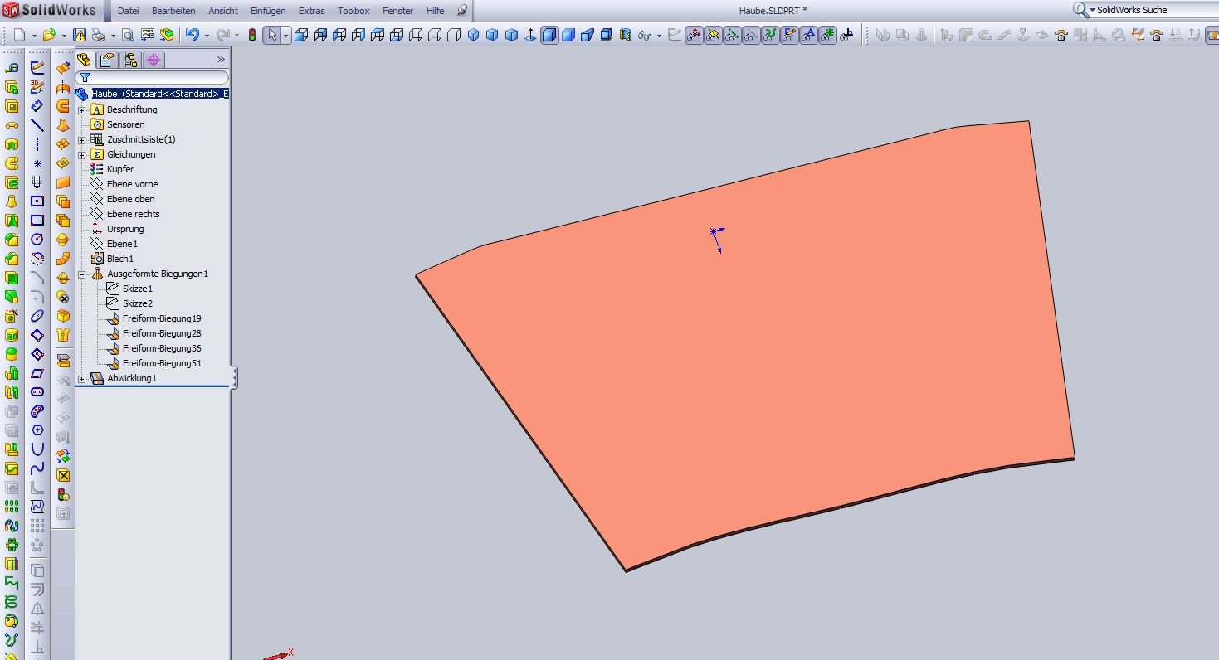
Task: Switch to the DimXpertManager tab
Action: click(153, 60)
